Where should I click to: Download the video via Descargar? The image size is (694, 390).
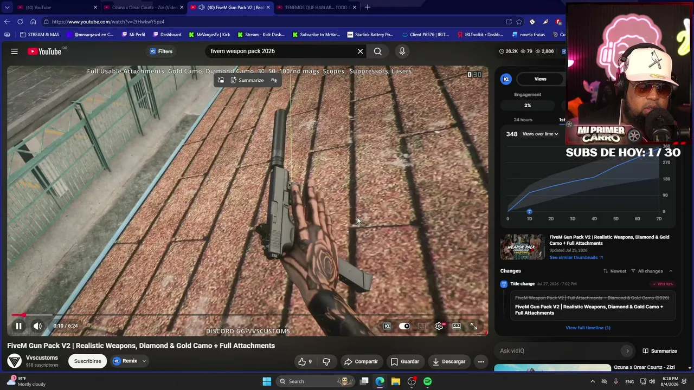coord(449,361)
